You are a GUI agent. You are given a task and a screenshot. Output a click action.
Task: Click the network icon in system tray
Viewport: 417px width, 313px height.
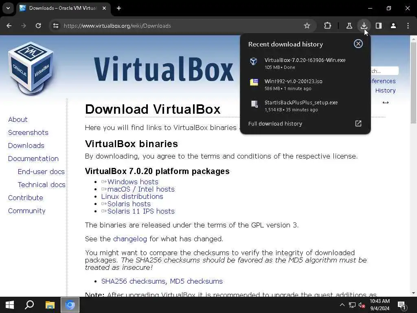352,305
